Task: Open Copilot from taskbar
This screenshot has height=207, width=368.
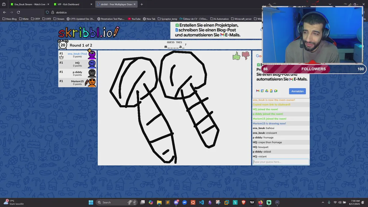Action: click(151, 202)
